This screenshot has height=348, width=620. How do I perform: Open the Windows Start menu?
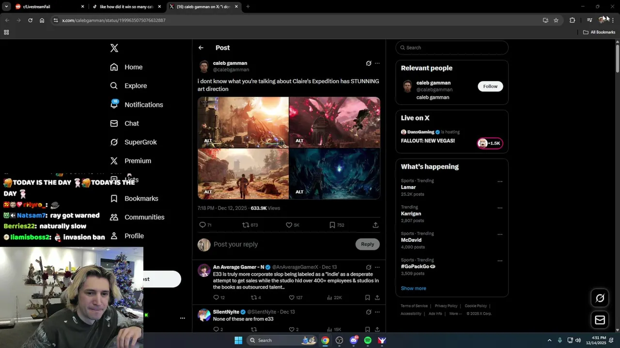click(238, 340)
